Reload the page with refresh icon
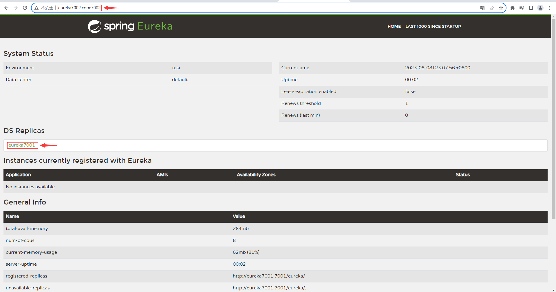The image size is (556, 292). (x=25, y=8)
